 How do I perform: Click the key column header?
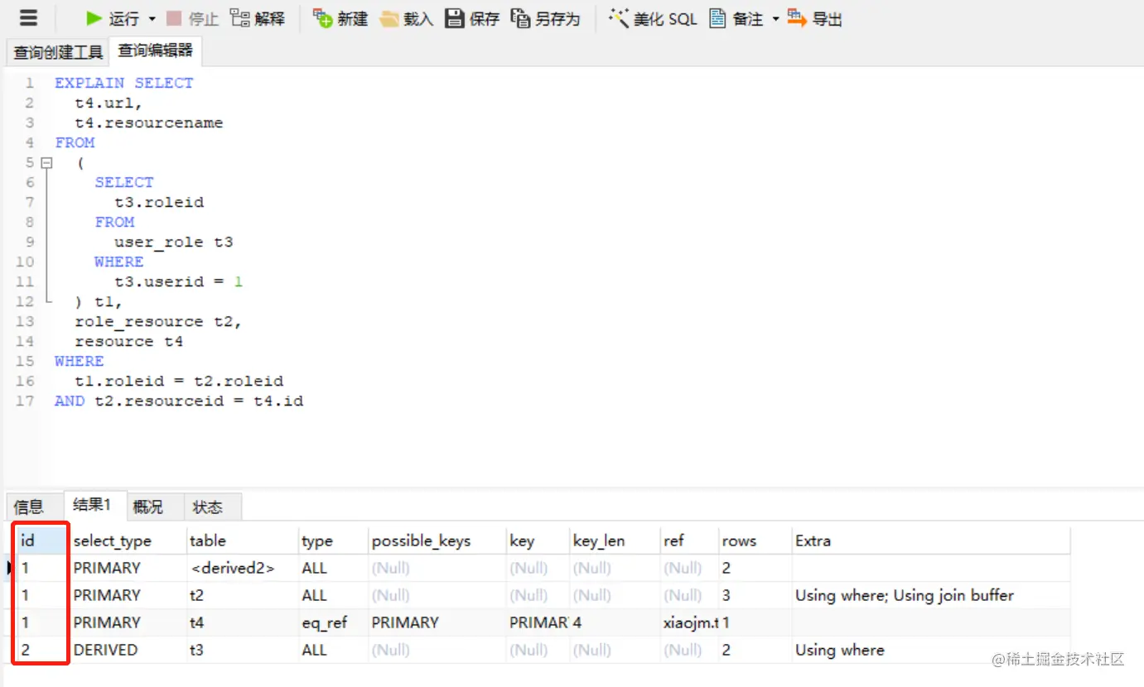(538, 540)
